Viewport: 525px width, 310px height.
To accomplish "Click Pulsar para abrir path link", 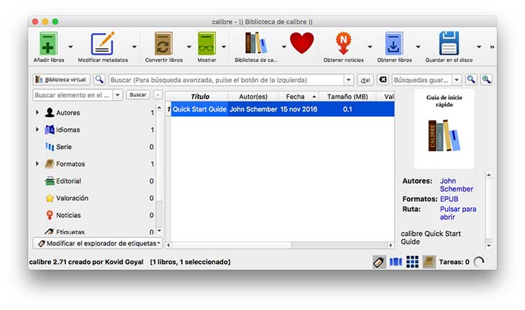I will pos(457,213).
